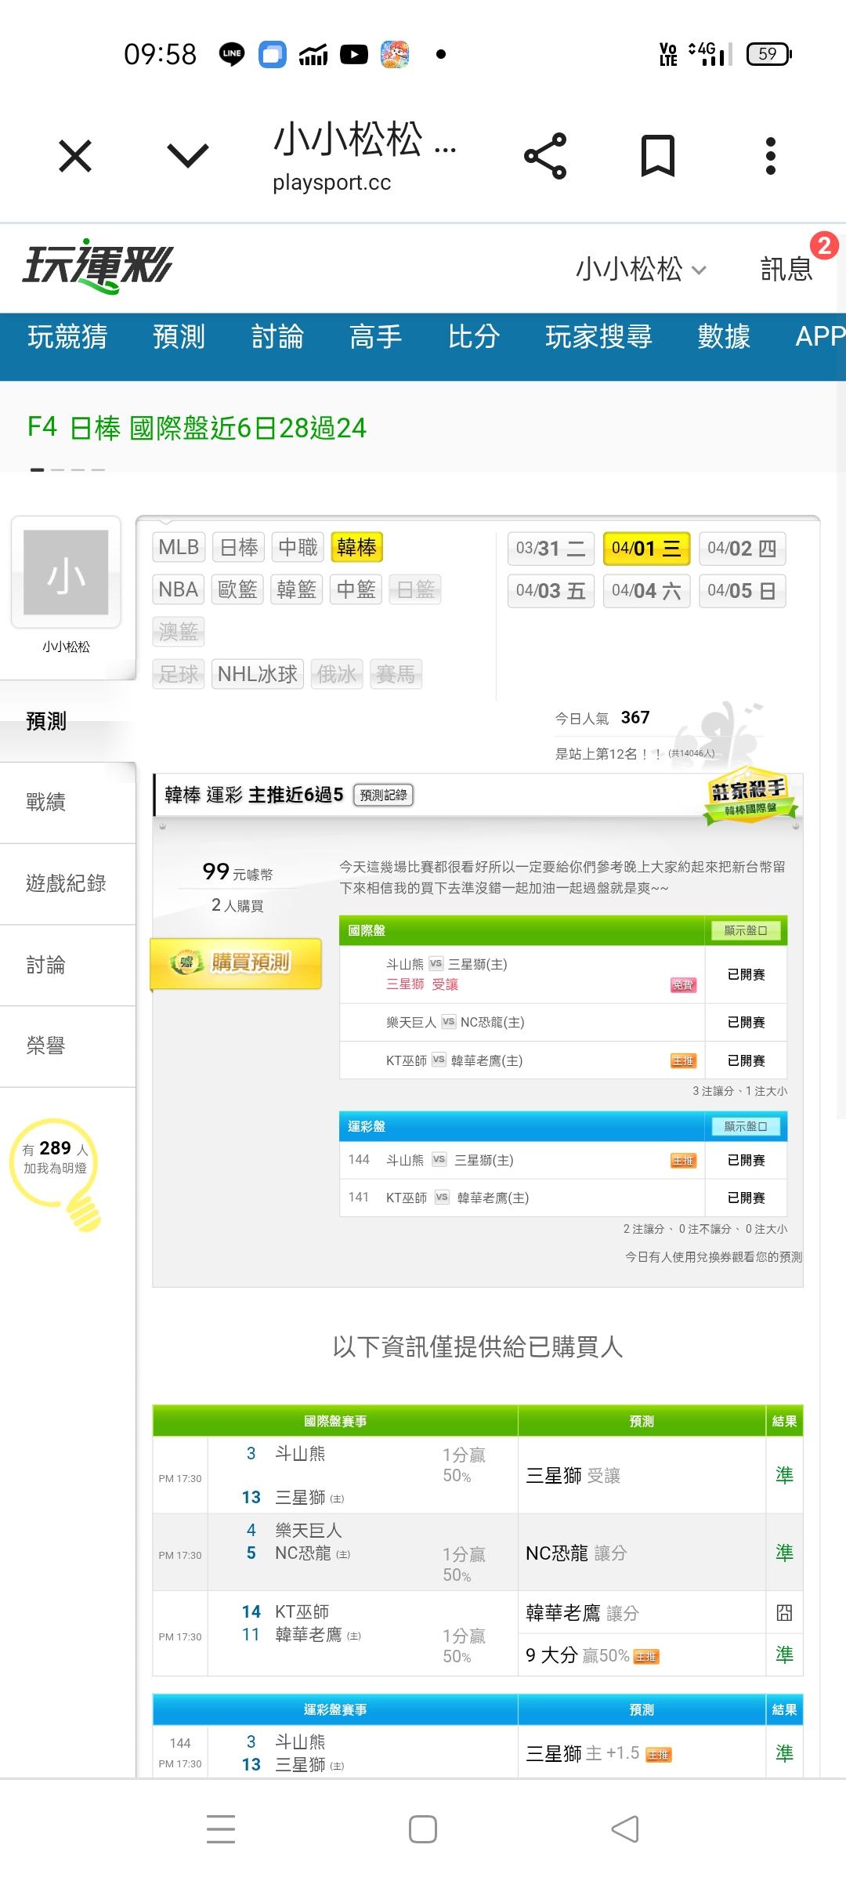Screen dimensions: 846x1881
Task: Pick date 04/01 三
Action: 646,549
